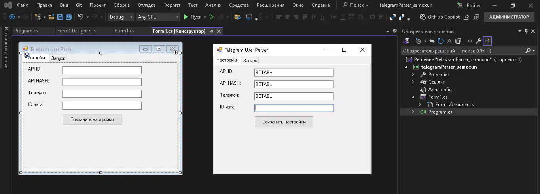This screenshot has width=540, height=194.
Task: Collapse all in Solution Explorer
Action: tap(449, 41)
